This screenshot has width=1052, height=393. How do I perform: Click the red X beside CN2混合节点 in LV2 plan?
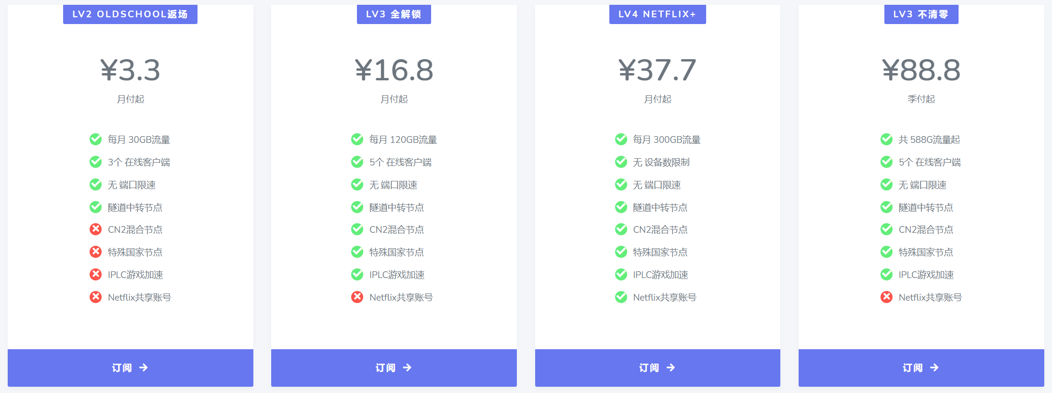tap(95, 229)
